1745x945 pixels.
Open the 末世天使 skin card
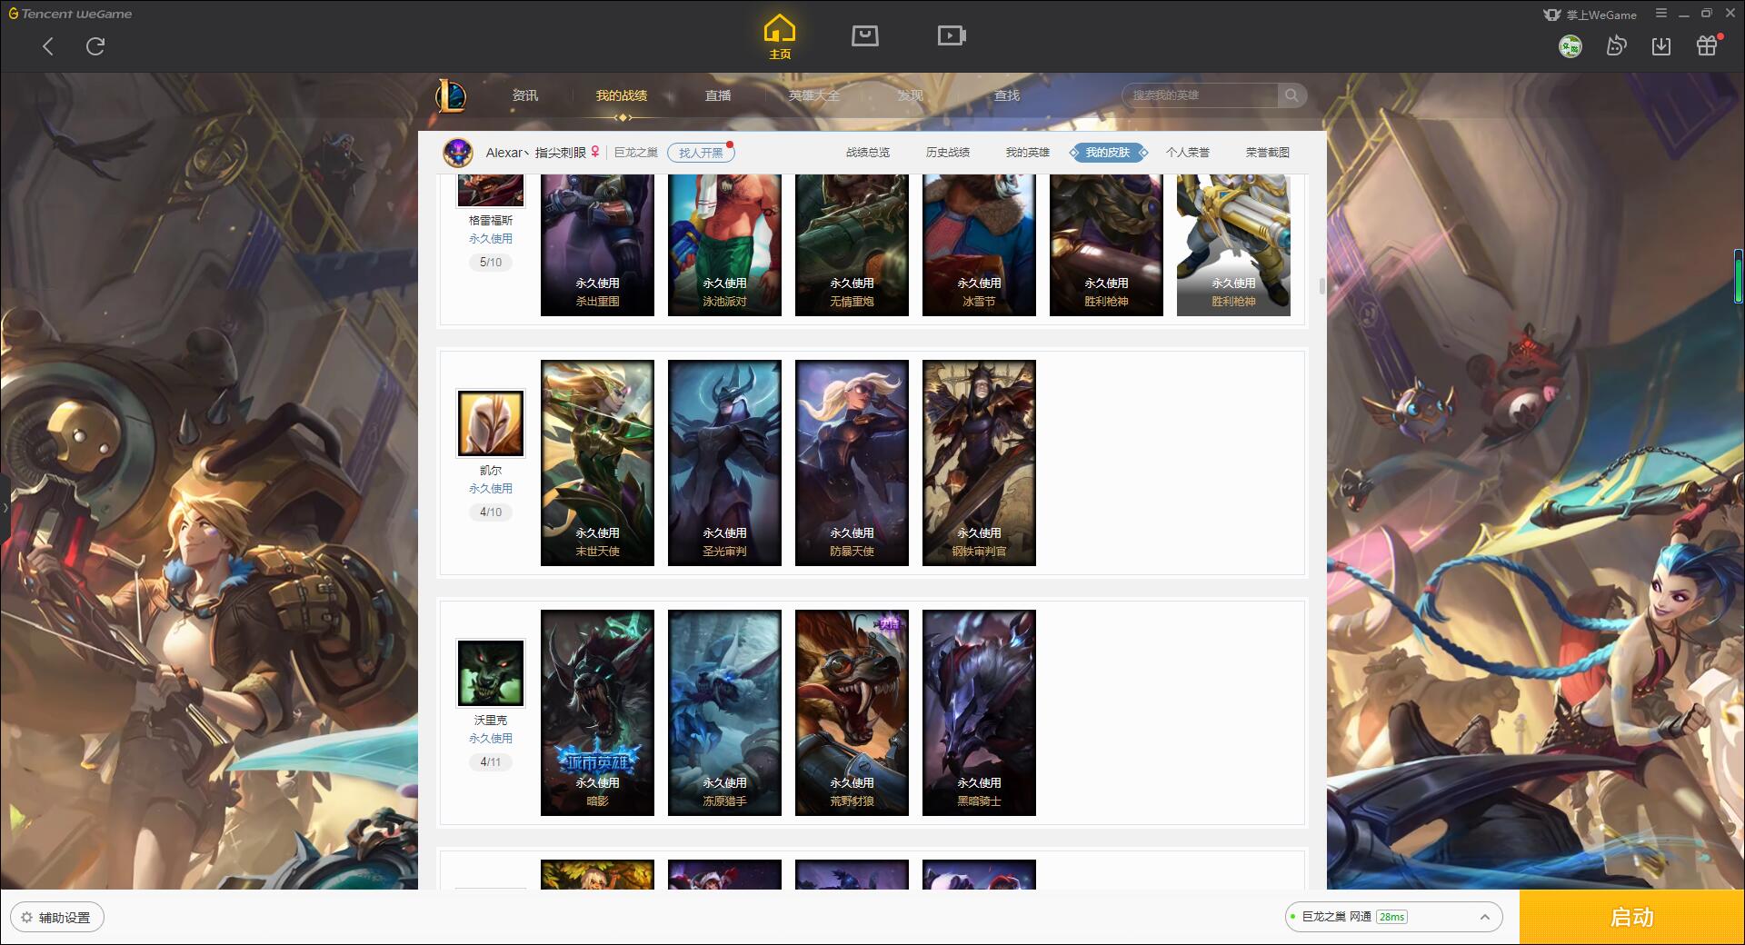[x=597, y=463]
